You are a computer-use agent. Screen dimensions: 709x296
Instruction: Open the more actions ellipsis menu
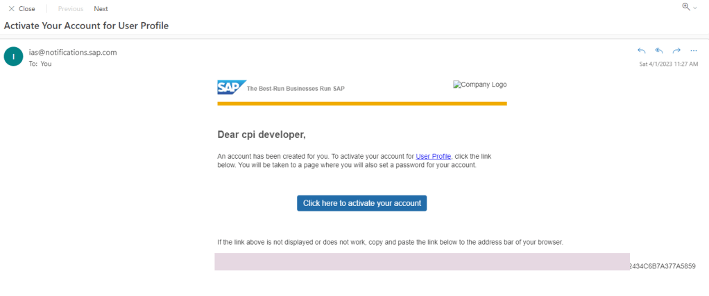(693, 51)
